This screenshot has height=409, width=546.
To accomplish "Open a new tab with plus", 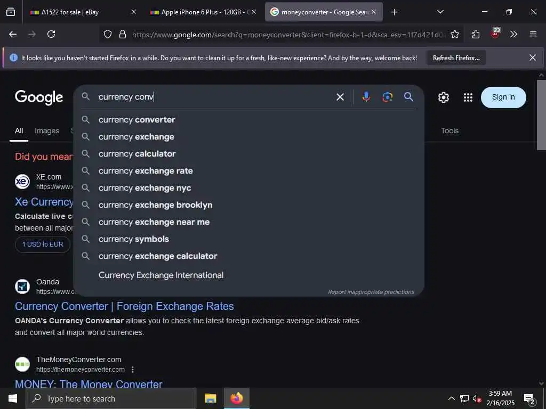I will pos(394,12).
